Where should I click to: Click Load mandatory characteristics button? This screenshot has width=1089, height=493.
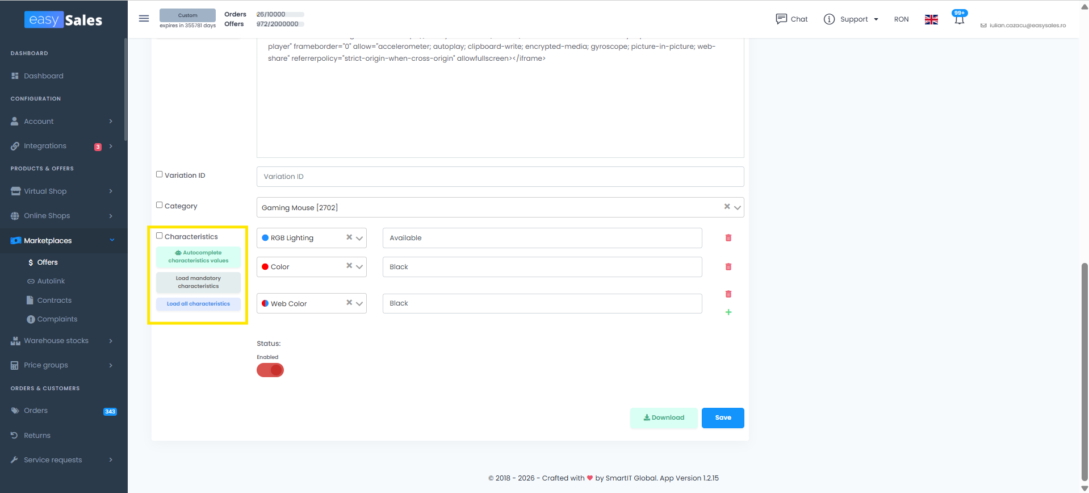click(198, 282)
